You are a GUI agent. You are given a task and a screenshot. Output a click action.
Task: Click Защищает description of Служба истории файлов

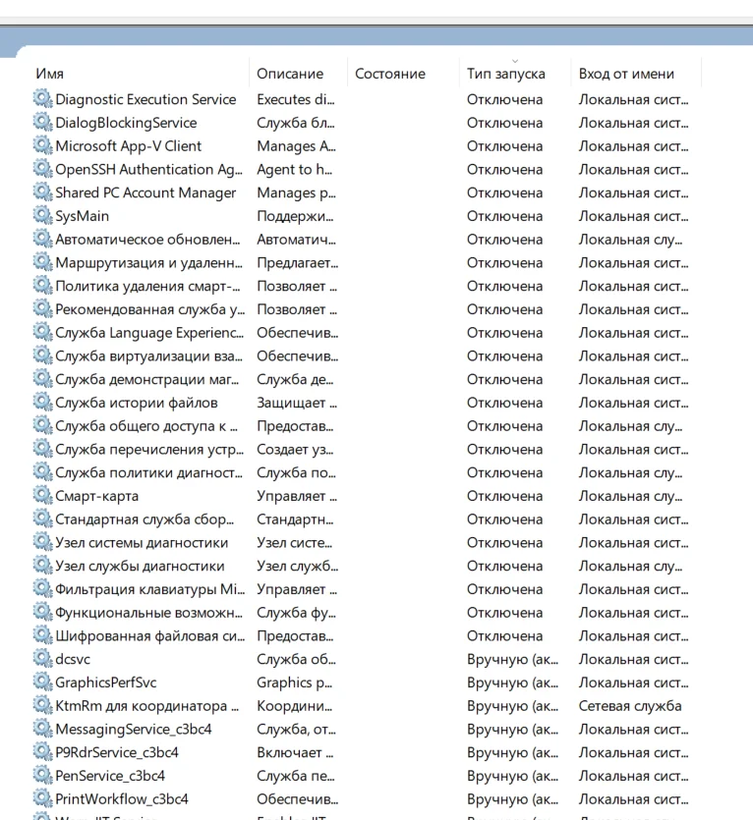coord(297,403)
